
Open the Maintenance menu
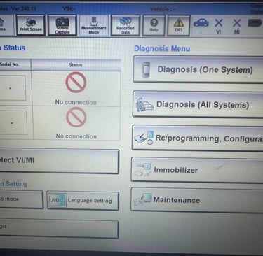pos(197,200)
